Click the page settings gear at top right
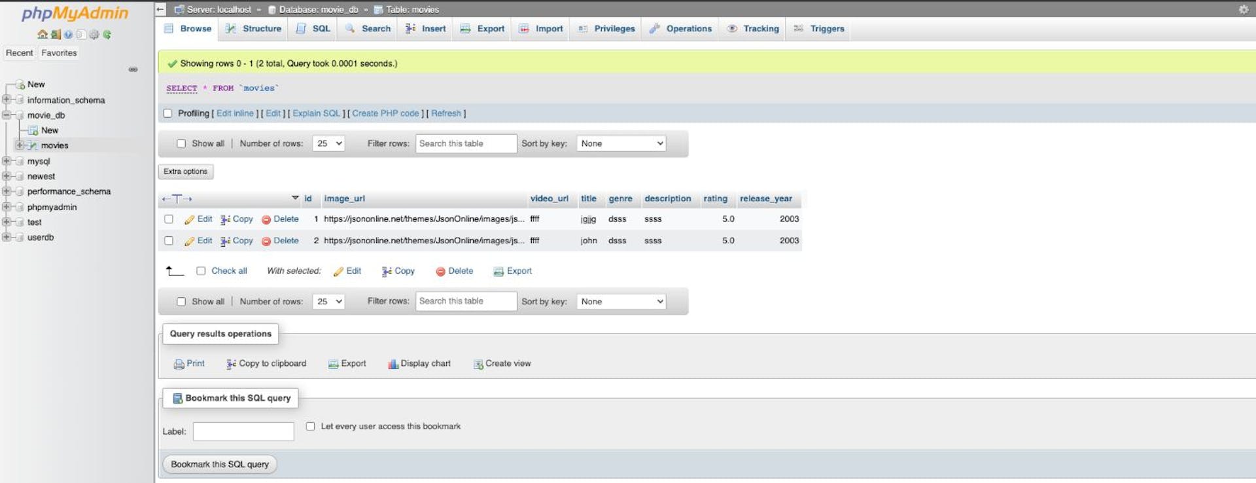This screenshot has height=483, width=1256. tap(1243, 9)
